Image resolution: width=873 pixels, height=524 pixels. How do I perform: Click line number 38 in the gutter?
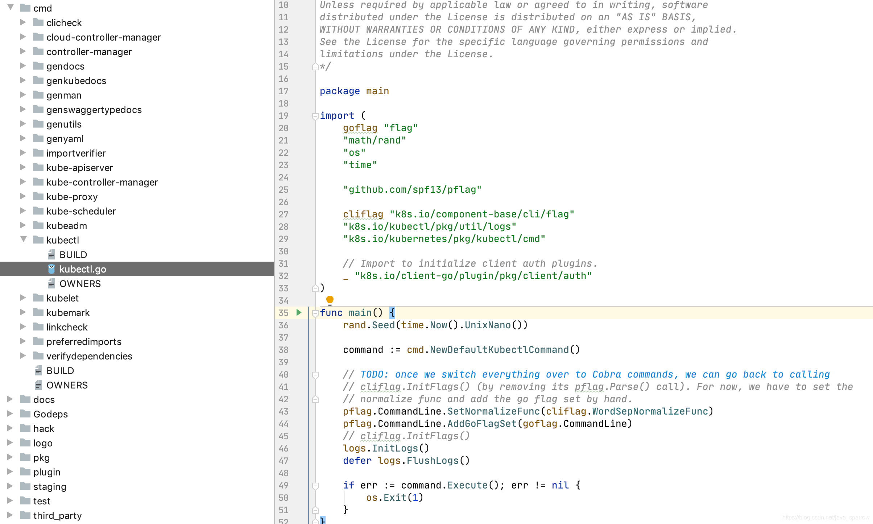pyautogui.click(x=284, y=350)
